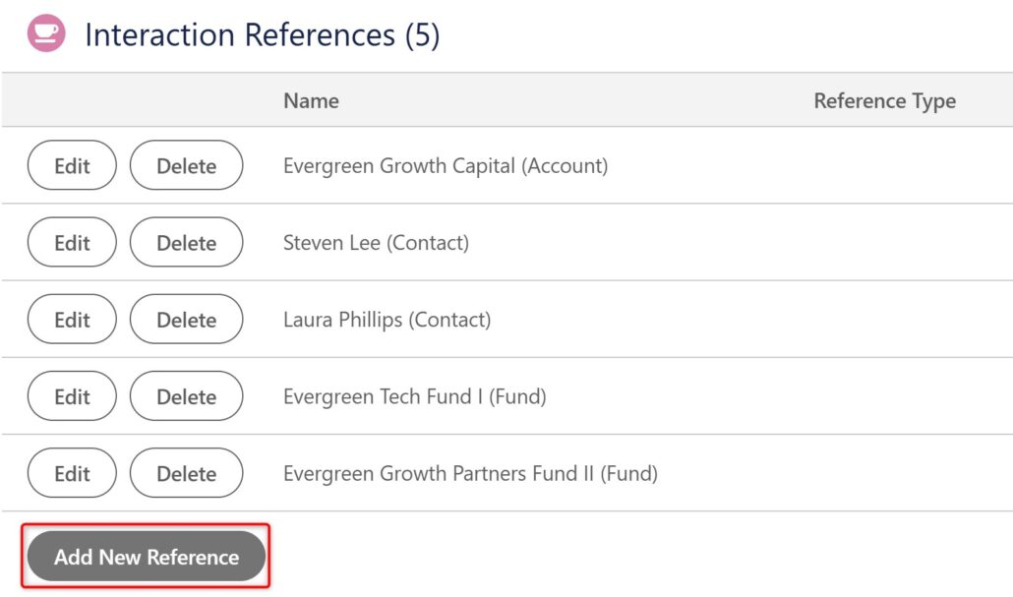Edit the Steven Lee contact reference
The height and width of the screenshot is (597, 1013).
pos(72,242)
